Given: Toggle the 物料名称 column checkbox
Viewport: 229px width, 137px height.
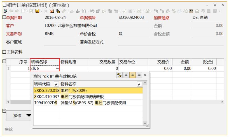Looking at the screenshot, I should pyautogui.click(x=139, y=84).
